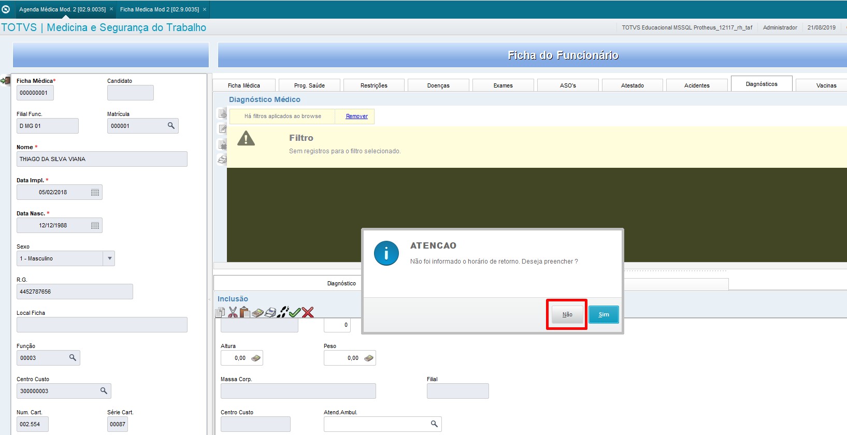Switch to the Agenda Médica Mod. 2 tab
847x435 pixels.
pyautogui.click(x=62, y=9)
